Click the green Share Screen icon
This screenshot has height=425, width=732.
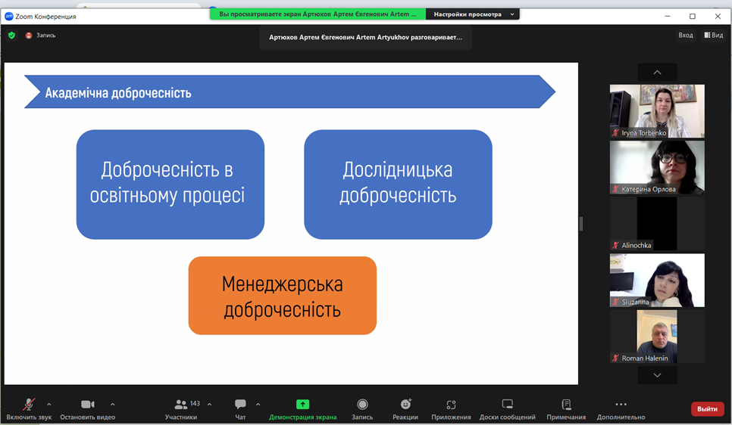302,405
